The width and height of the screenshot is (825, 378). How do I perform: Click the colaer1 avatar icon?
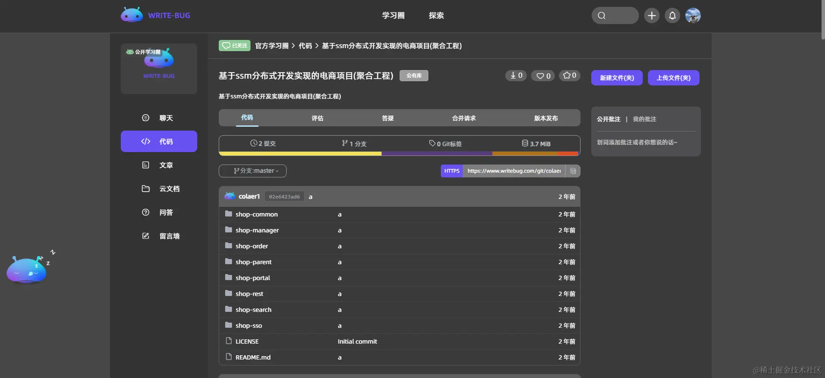[x=230, y=196]
